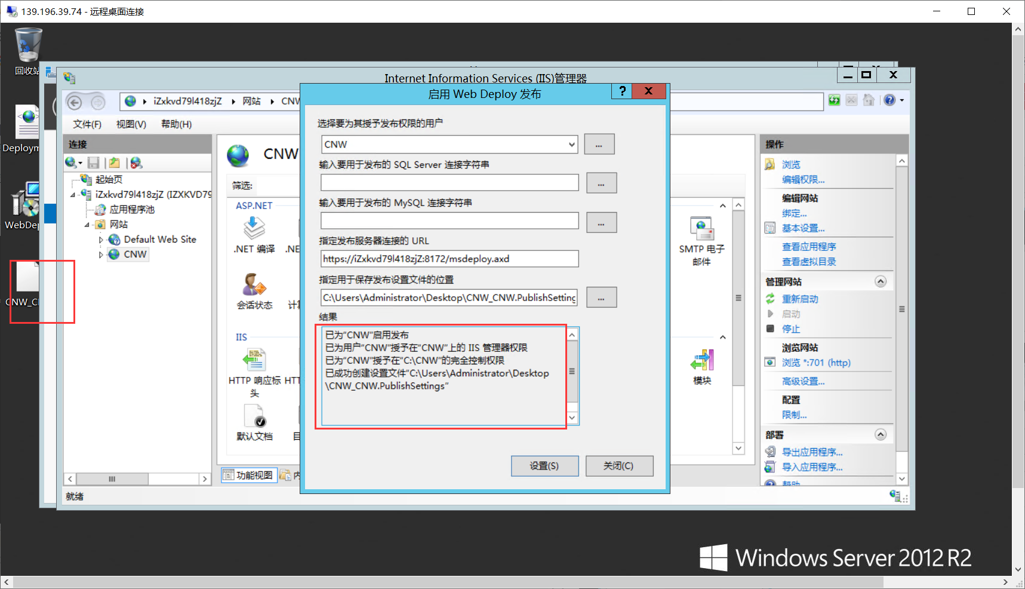
Task: Switch to the 功能视图 tab
Action: [x=249, y=474]
